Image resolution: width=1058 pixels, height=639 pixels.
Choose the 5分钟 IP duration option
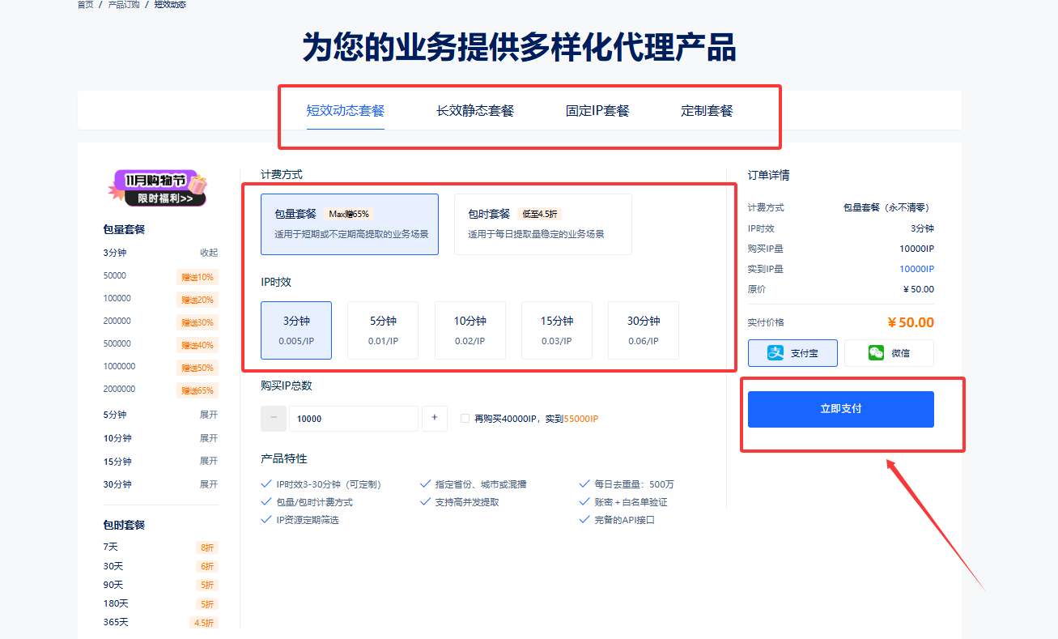coord(383,330)
